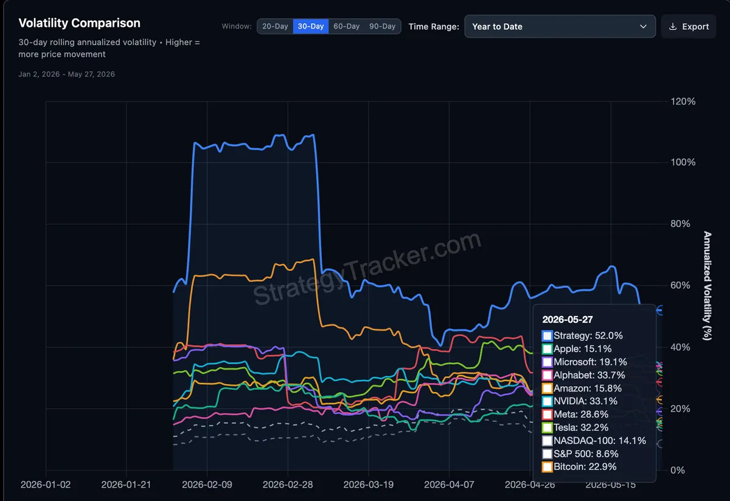This screenshot has width=730, height=501.
Task: Click the Jan 2, 2026 - May 27, 2026 range text
Action: tap(67, 74)
